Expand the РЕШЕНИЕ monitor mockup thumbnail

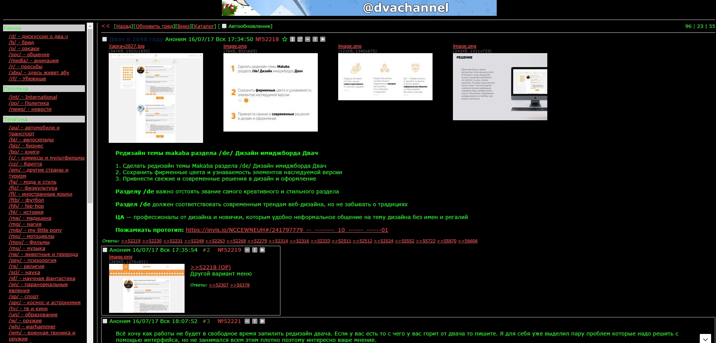pos(500,87)
